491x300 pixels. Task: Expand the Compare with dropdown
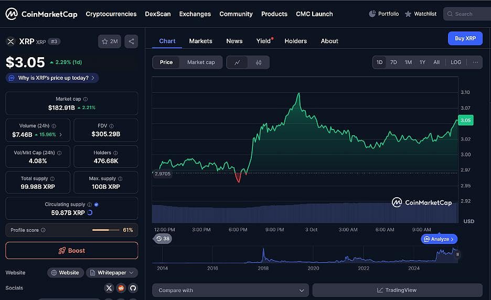[x=230, y=290]
